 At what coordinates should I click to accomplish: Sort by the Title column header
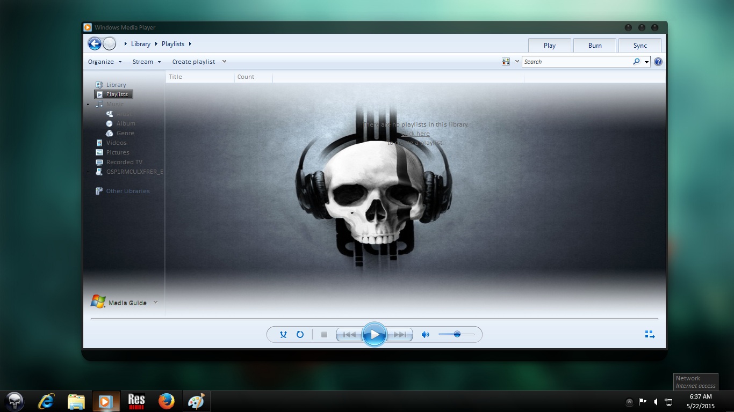pyautogui.click(x=200, y=77)
